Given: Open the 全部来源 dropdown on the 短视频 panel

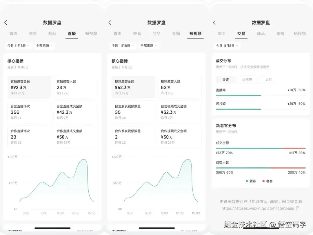Looking at the screenshot, I should pyautogui.click(x=148, y=46).
